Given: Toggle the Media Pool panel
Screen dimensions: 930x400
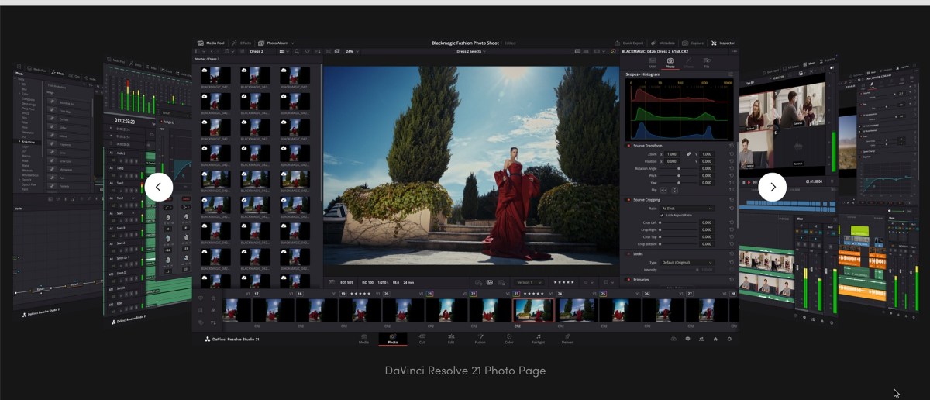Looking at the screenshot, I should [210, 43].
